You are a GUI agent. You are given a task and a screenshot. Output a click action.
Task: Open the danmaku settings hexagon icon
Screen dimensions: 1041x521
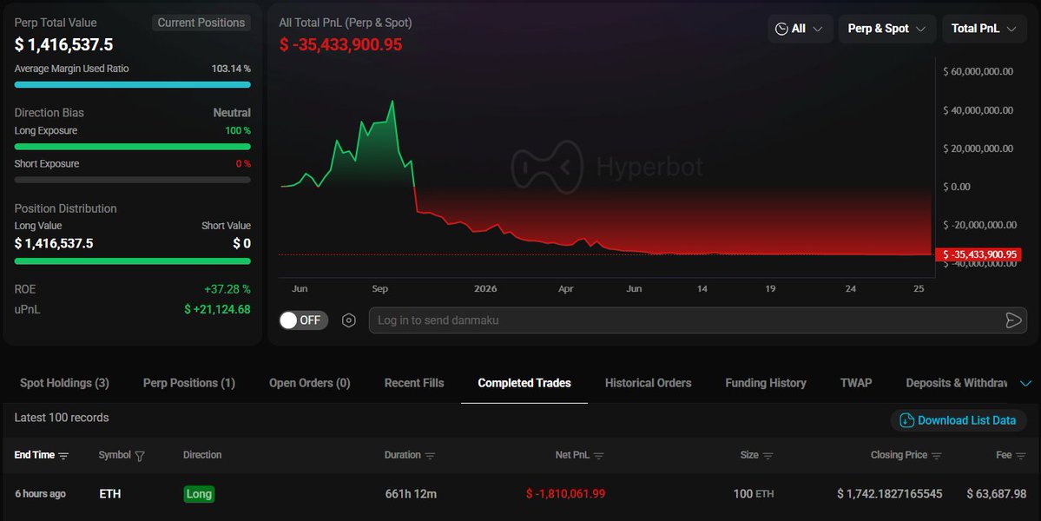point(348,320)
